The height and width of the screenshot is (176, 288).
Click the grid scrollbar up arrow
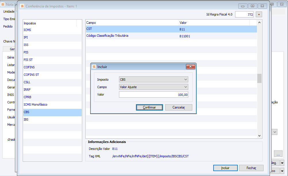coord(259,22)
